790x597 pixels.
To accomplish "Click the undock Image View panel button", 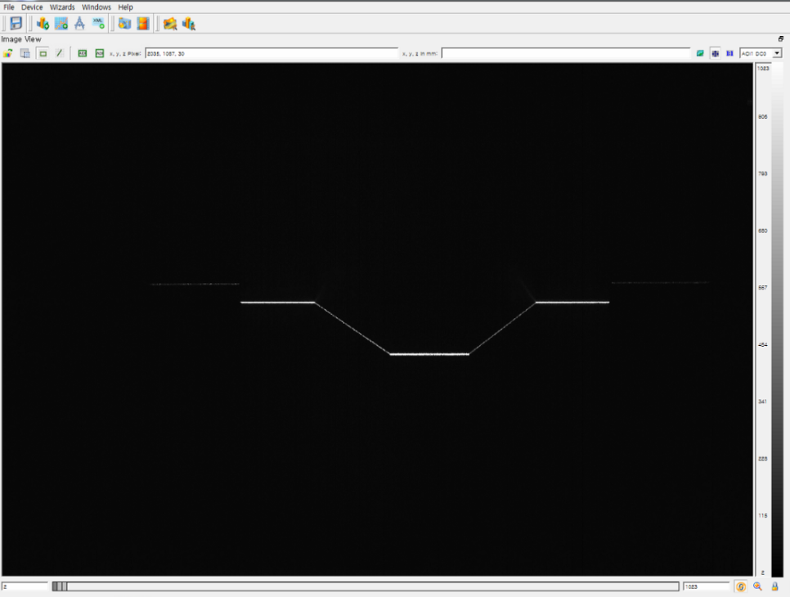I will coord(781,39).
